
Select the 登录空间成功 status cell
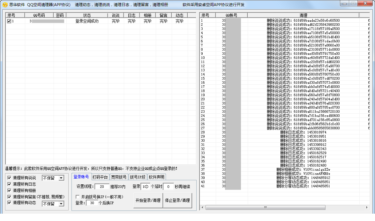coord(87,21)
